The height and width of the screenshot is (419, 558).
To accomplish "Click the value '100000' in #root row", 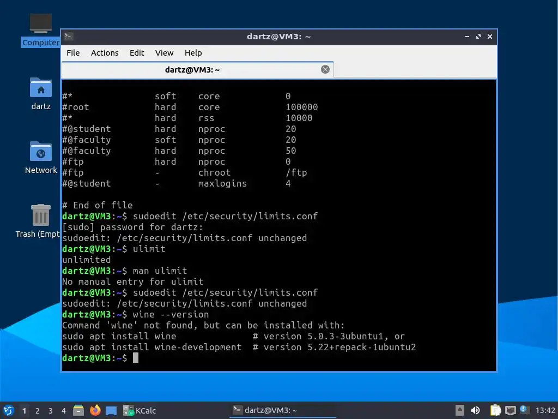I will (302, 107).
